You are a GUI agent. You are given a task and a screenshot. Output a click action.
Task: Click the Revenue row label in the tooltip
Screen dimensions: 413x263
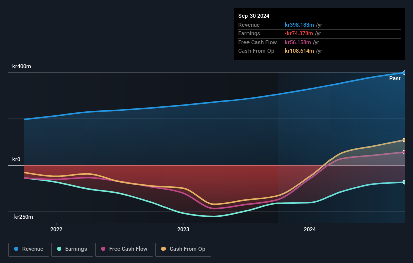pyautogui.click(x=249, y=25)
